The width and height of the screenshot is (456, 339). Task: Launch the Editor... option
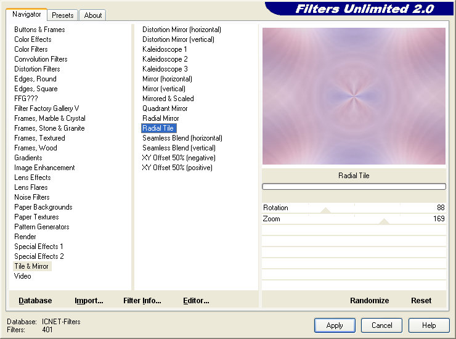(x=196, y=301)
